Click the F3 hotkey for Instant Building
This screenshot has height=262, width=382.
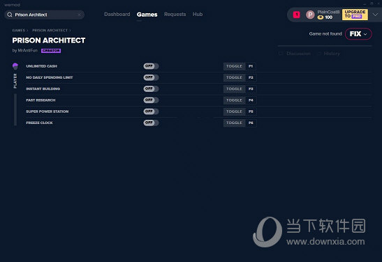click(x=251, y=89)
